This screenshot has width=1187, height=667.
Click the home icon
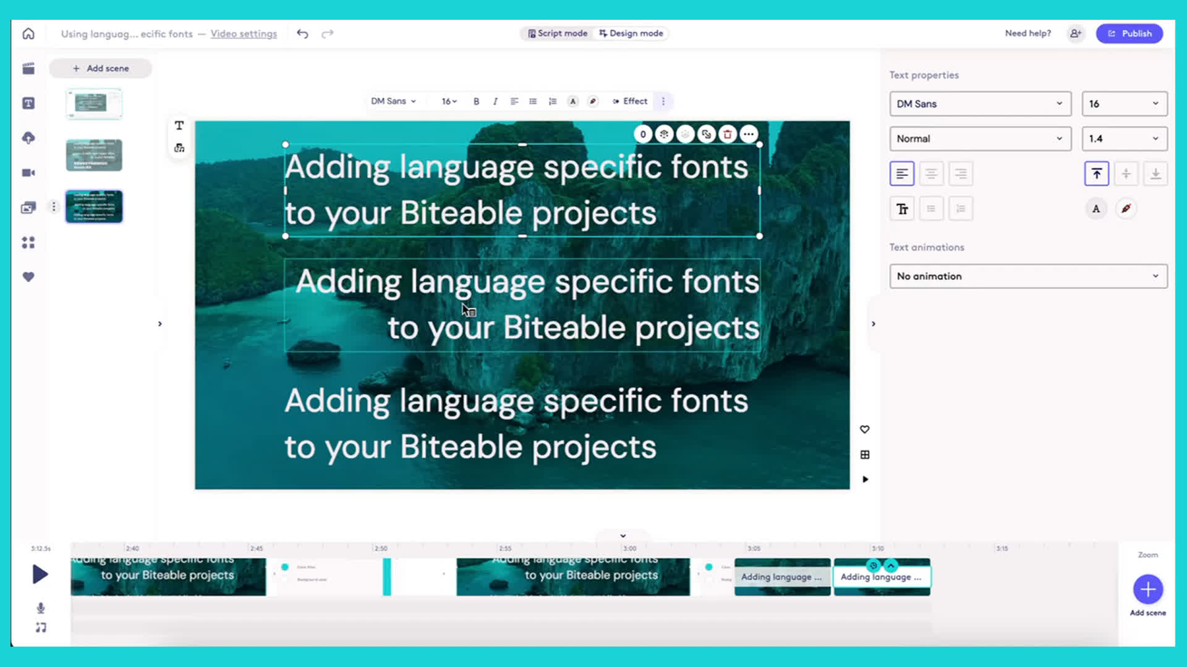click(28, 33)
